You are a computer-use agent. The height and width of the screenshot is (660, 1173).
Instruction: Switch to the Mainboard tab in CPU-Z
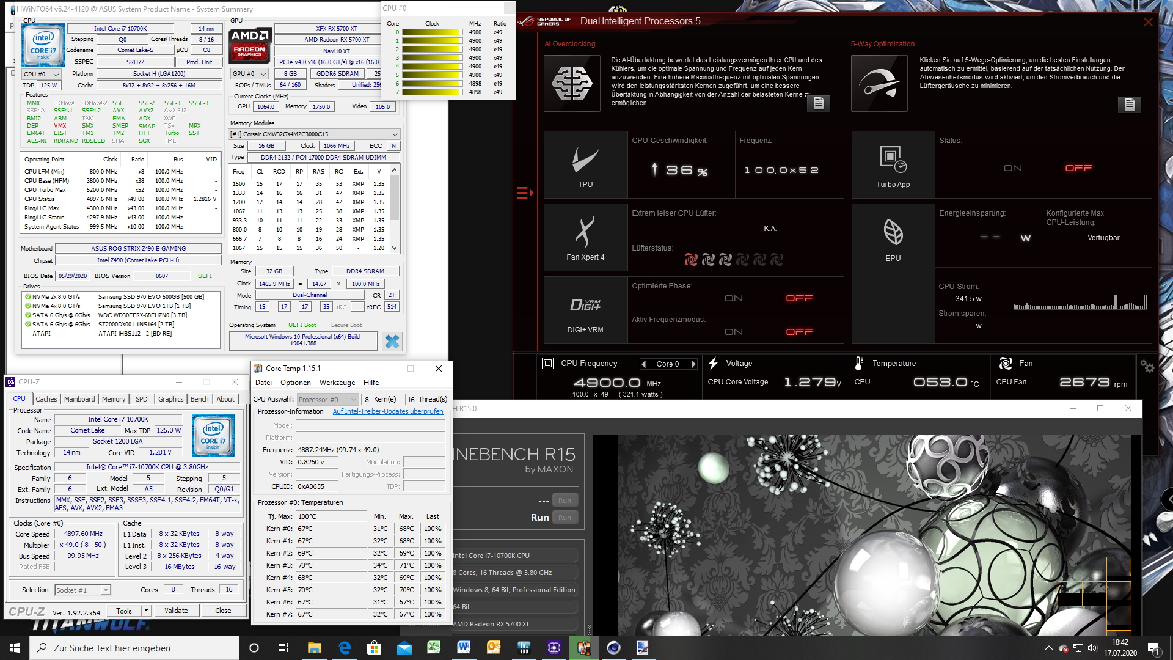[x=79, y=399]
